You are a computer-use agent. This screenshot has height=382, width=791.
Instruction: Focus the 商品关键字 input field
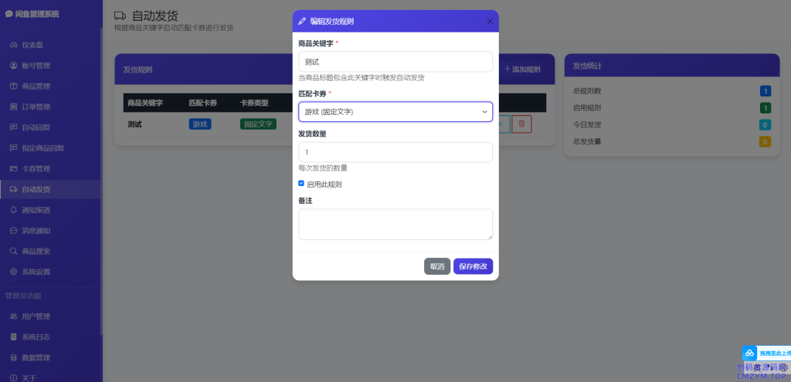pyautogui.click(x=395, y=62)
